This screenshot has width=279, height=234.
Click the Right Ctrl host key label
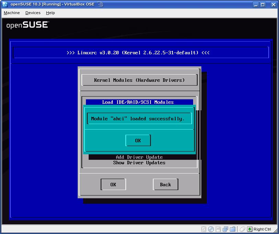[262, 229]
